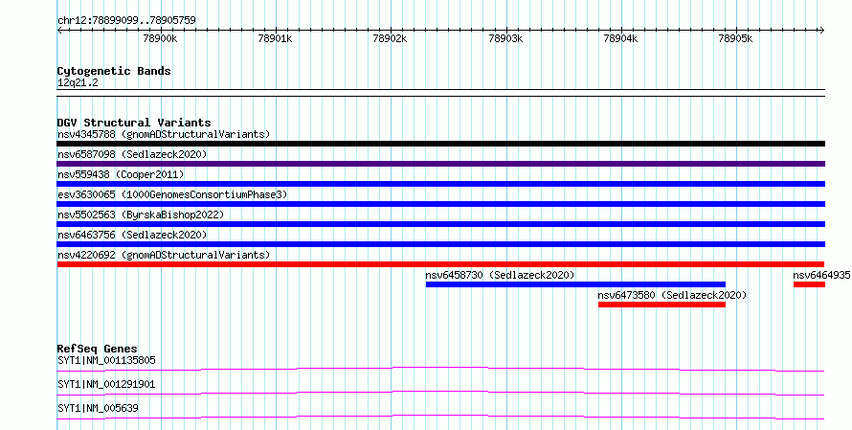Open the nsv4345788 gnomAD variant label

(164, 134)
